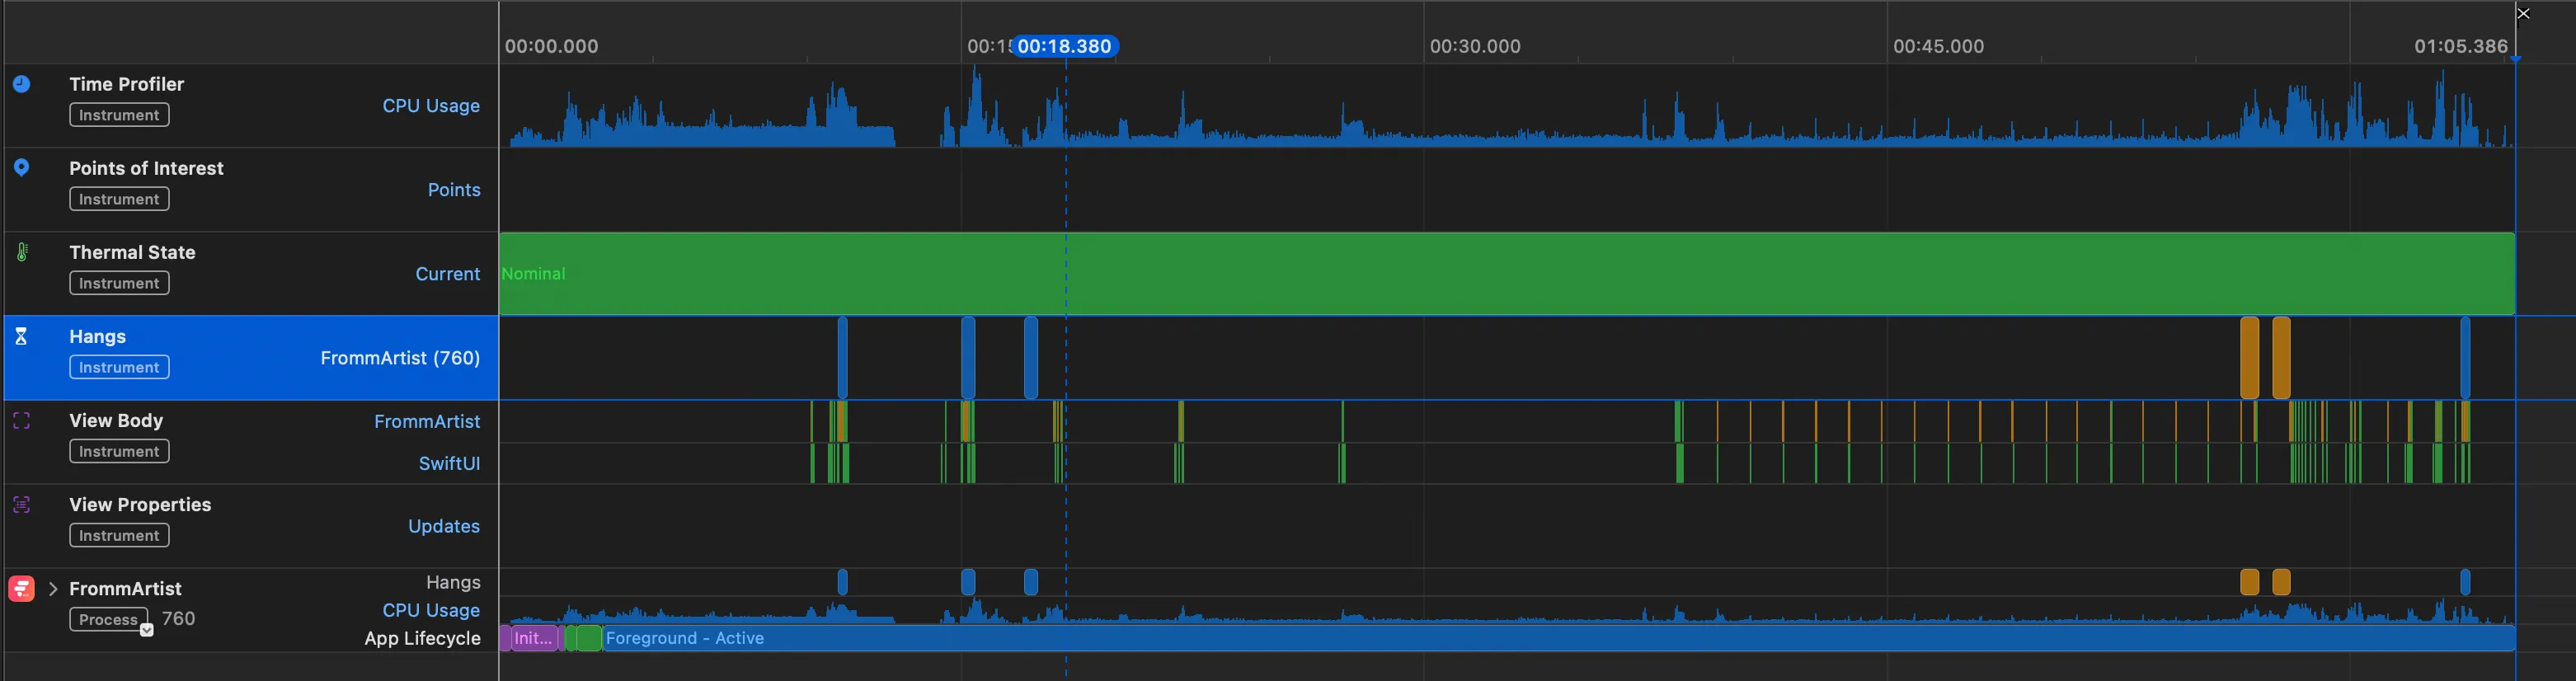The height and width of the screenshot is (681, 2576).
Task: Select the Thermal State track title
Action: point(132,252)
